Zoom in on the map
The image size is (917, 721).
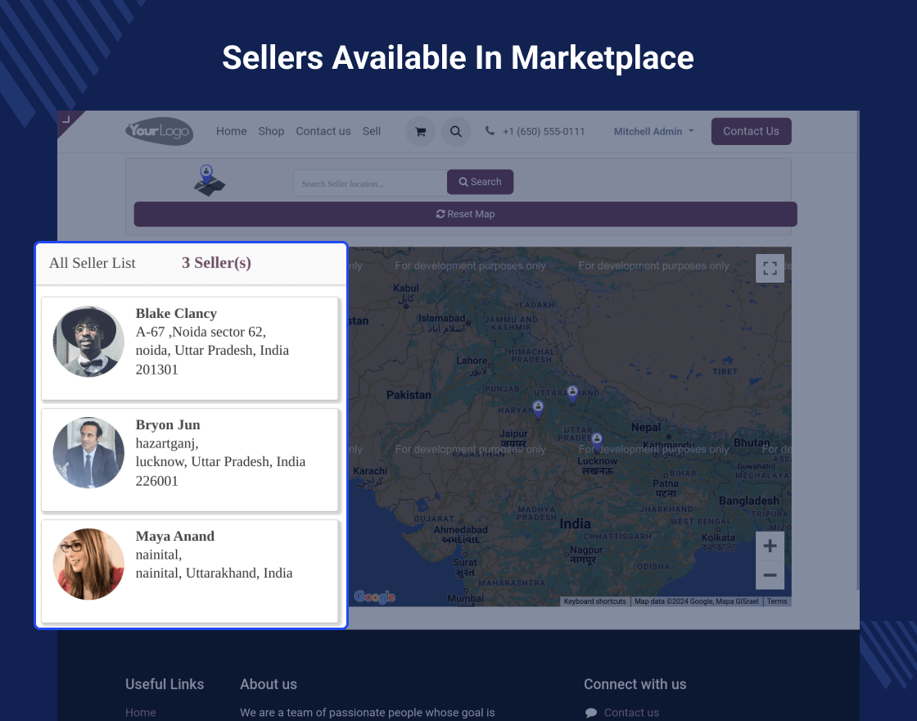click(770, 546)
